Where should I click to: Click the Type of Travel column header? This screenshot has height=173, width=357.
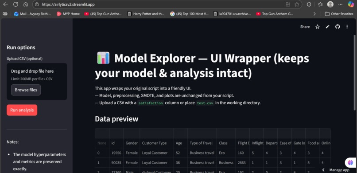click(202, 143)
